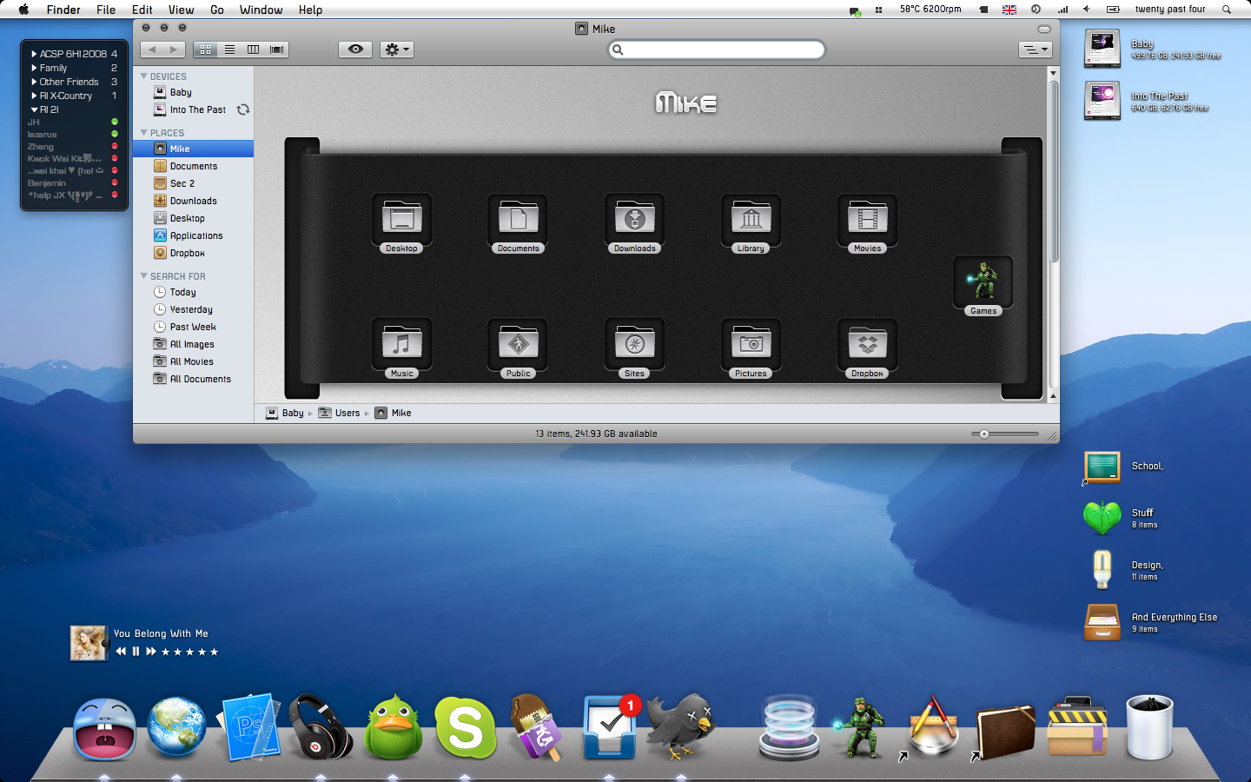1251x782 pixels.
Task: Open Adium green duck in dock
Action: pos(393,727)
